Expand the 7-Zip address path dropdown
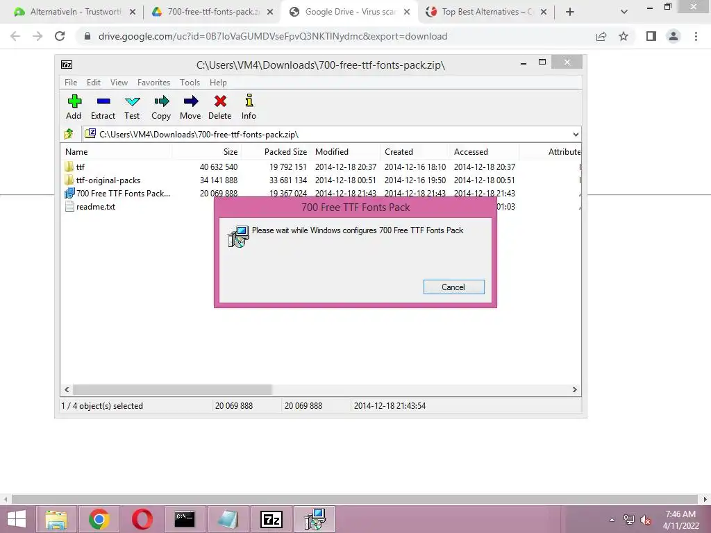This screenshot has height=533, width=711. click(576, 134)
